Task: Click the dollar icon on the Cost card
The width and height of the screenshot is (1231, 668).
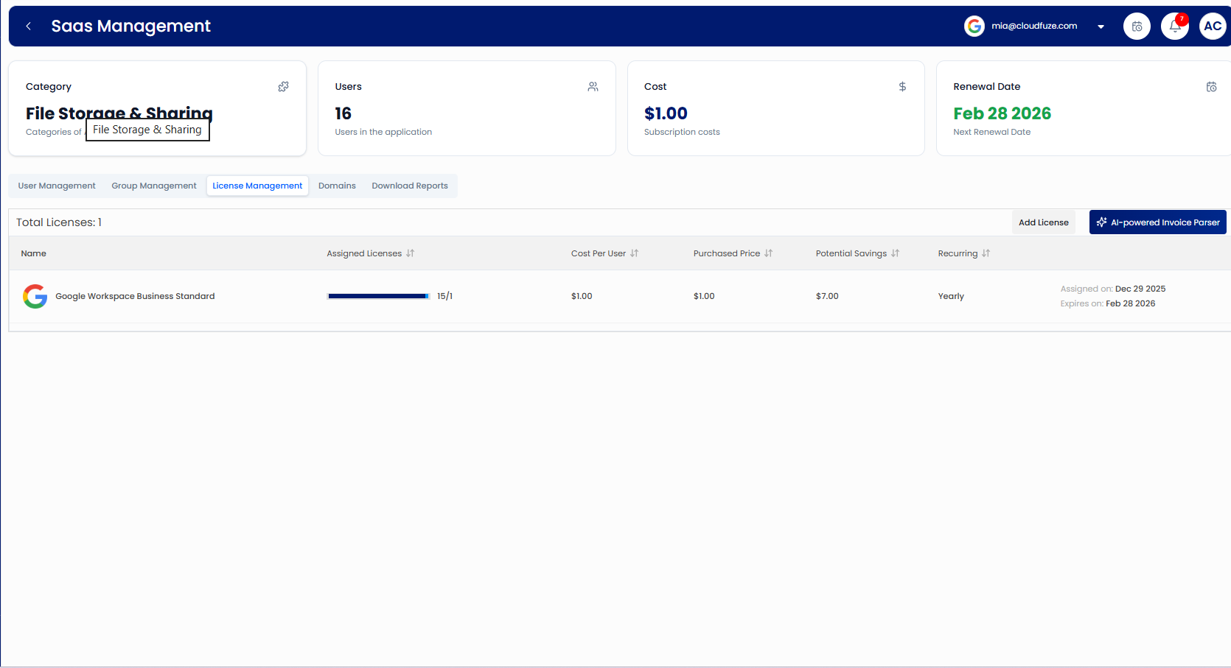Action: tap(902, 86)
